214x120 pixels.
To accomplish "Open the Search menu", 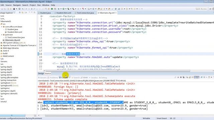I will click(x=25, y=5).
